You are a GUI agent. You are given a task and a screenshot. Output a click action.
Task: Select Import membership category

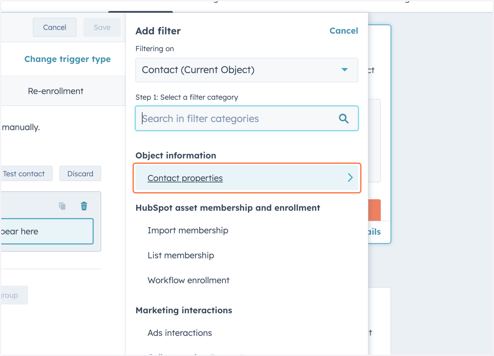point(188,230)
